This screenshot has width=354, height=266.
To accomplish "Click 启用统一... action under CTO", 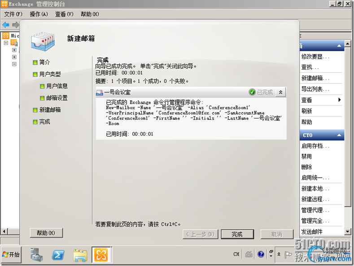I will click(x=315, y=178).
